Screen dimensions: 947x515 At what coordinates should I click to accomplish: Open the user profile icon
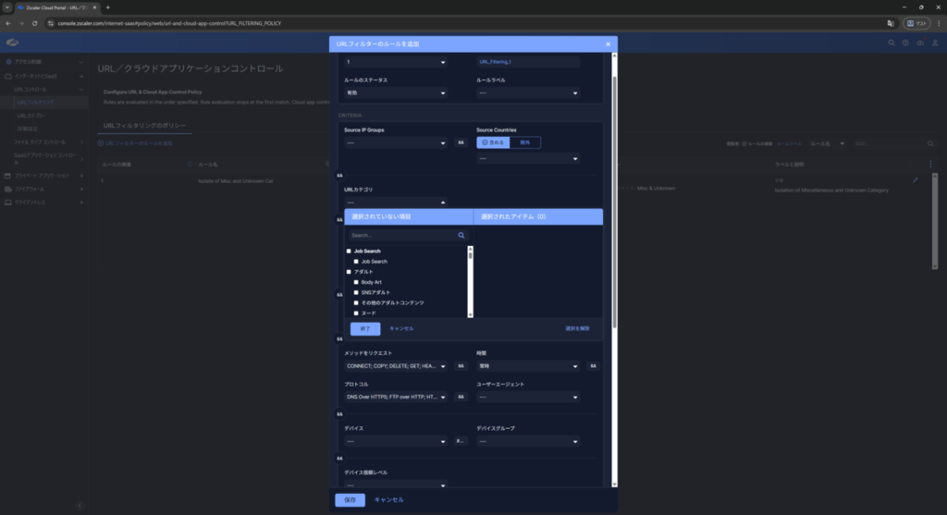click(933, 43)
